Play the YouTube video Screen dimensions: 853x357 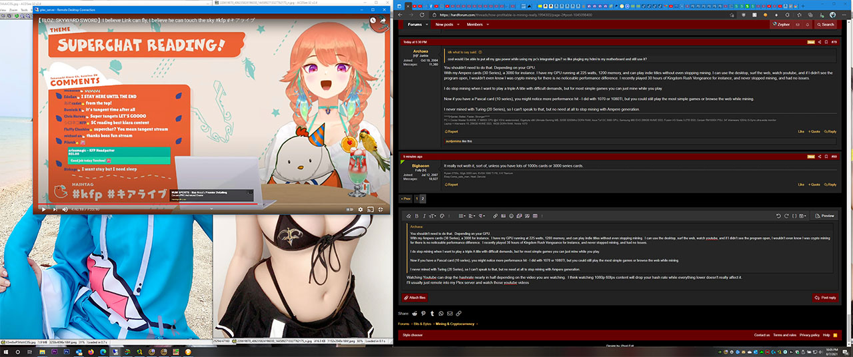(44, 209)
